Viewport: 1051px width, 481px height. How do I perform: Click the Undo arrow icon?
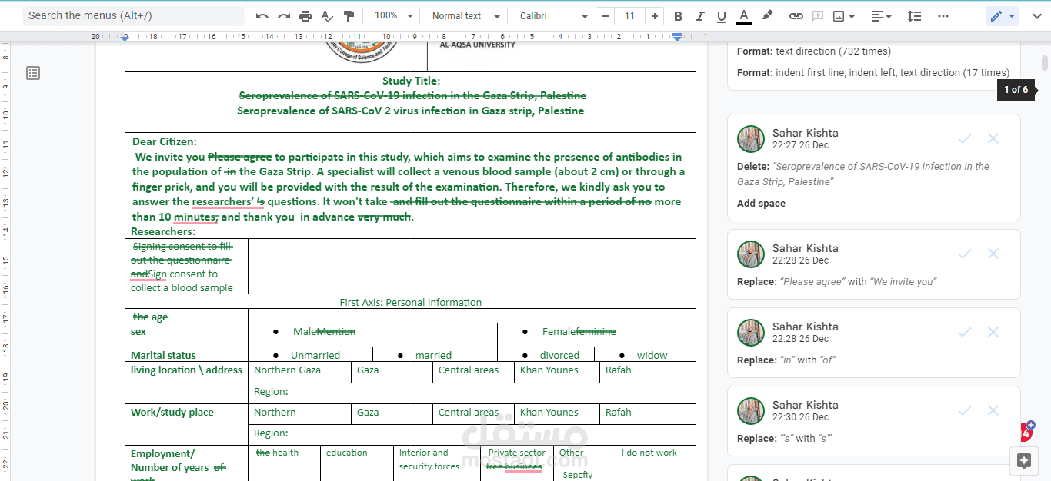pyautogui.click(x=262, y=16)
